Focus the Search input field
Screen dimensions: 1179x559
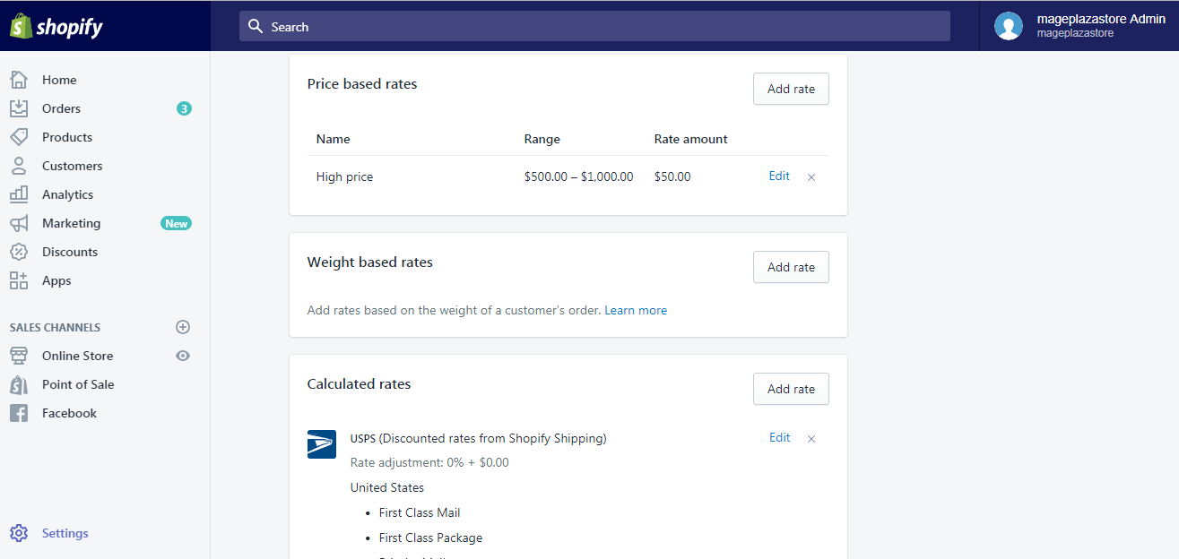click(x=594, y=27)
